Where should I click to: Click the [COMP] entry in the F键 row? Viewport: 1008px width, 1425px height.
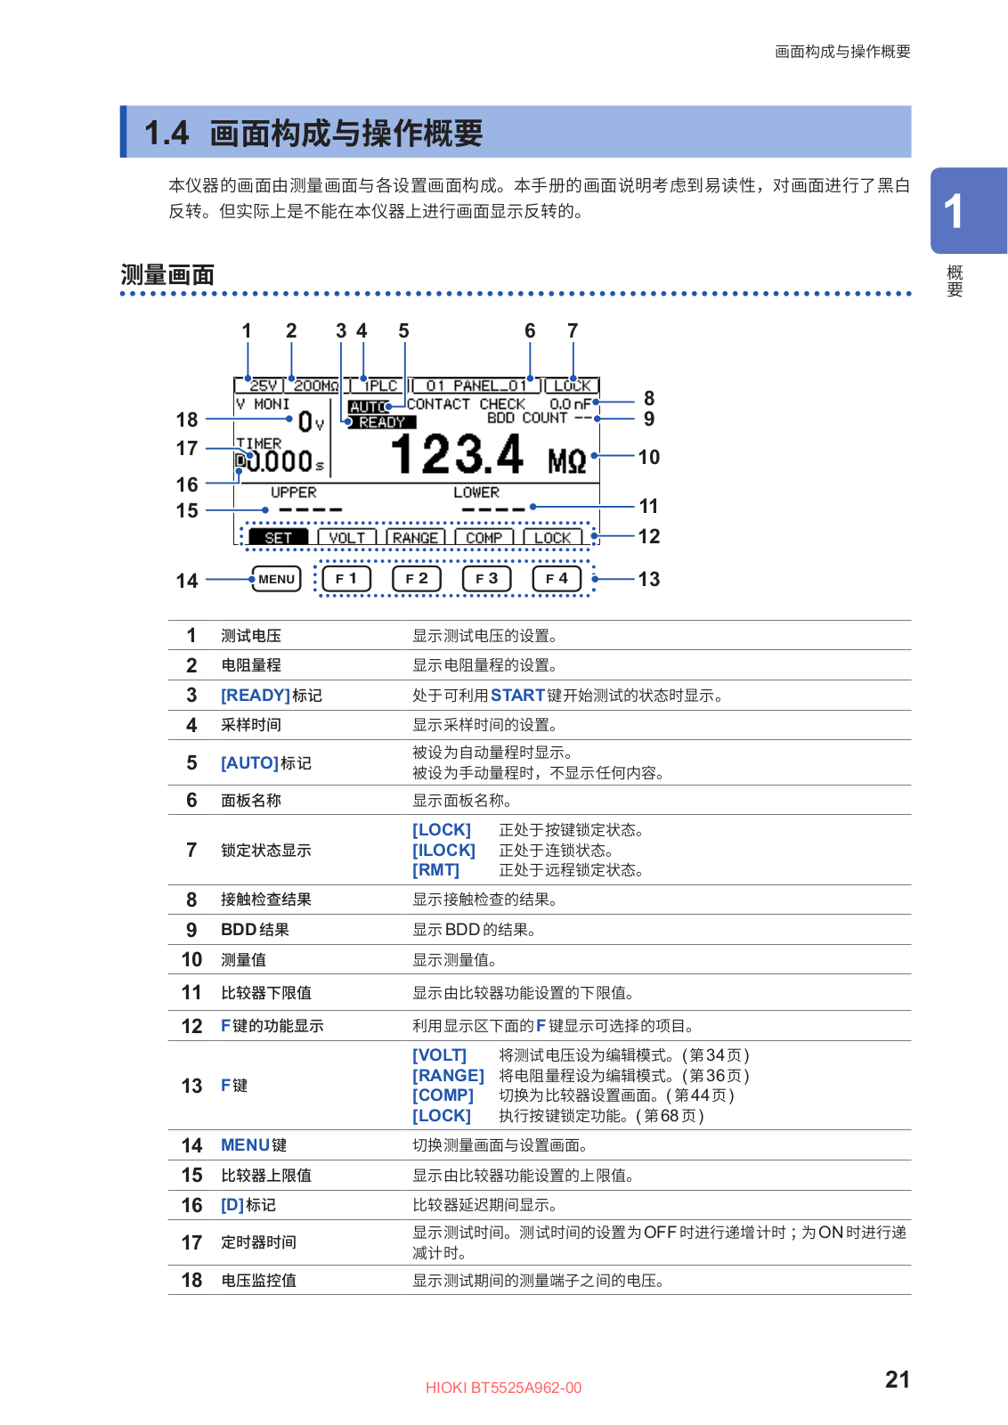tap(443, 1095)
